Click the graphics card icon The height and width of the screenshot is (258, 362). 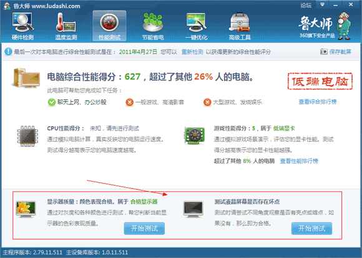click(x=194, y=136)
